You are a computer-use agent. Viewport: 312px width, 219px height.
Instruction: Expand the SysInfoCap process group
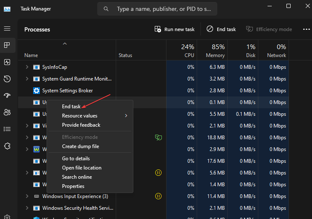(x=27, y=67)
